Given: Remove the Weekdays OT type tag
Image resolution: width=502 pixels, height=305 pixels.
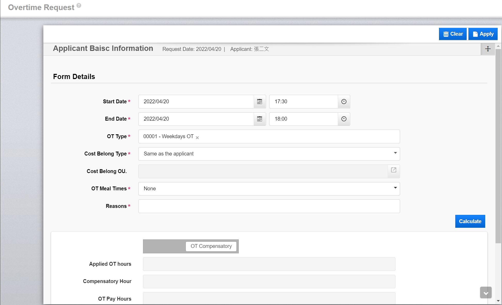Looking at the screenshot, I should pyautogui.click(x=197, y=138).
